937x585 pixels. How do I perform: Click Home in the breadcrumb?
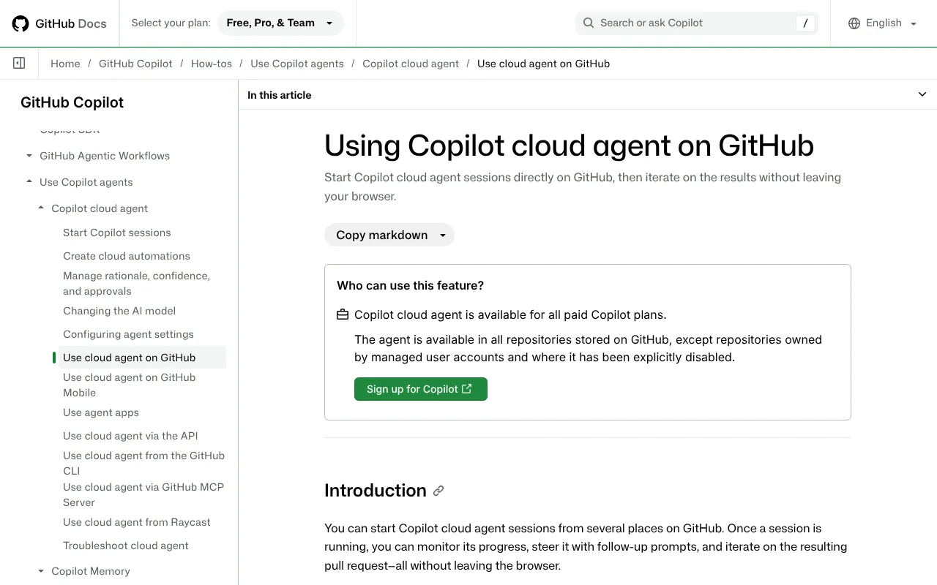pyautogui.click(x=65, y=64)
